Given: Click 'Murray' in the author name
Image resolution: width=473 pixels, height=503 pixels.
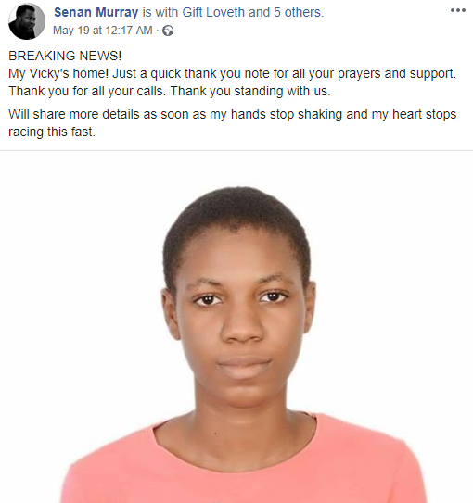Looking at the screenshot, I should coord(117,12).
